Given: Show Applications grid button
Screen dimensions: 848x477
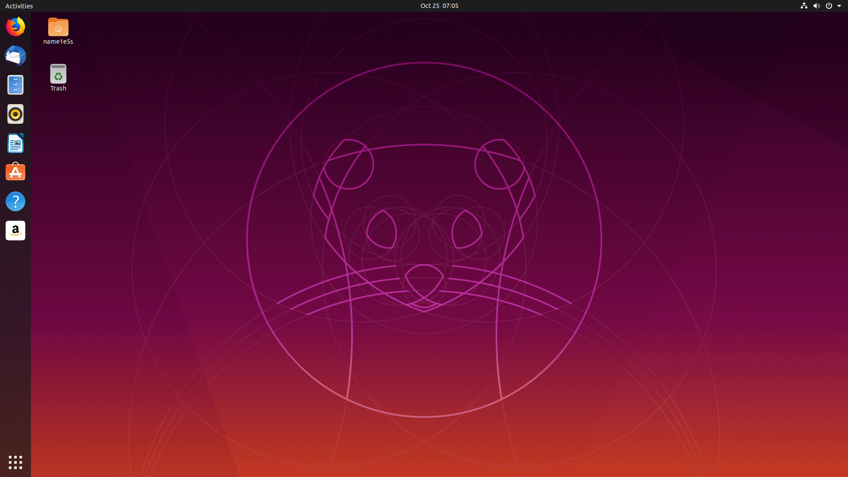Looking at the screenshot, I should point(15,462).
